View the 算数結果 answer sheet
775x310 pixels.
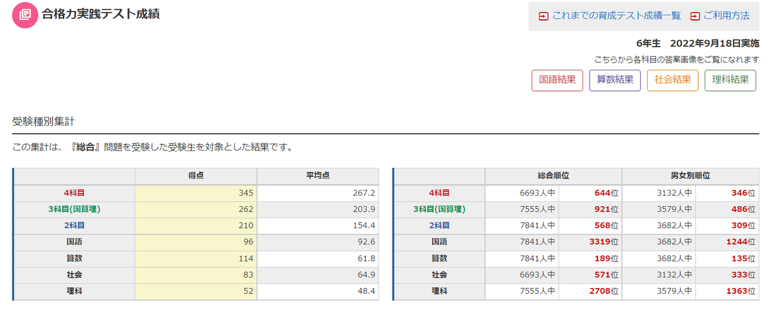pyautogui.click(x=615, y=80)
